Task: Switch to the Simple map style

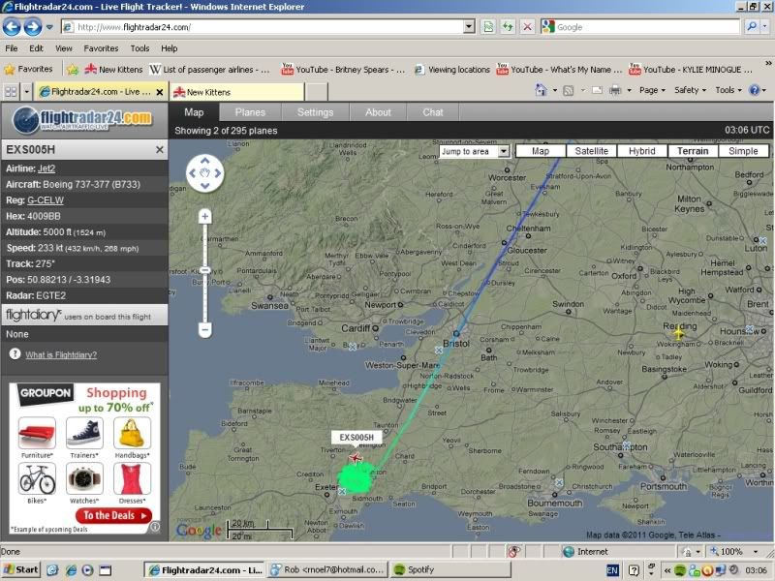Action: pyautogui.click(x=744, y=151)
